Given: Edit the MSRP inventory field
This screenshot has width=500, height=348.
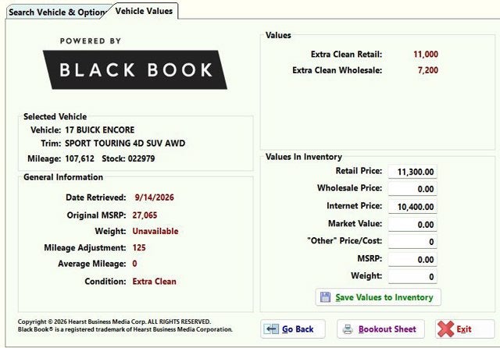Looking at the screenshot, I should (x=412, y=260).
